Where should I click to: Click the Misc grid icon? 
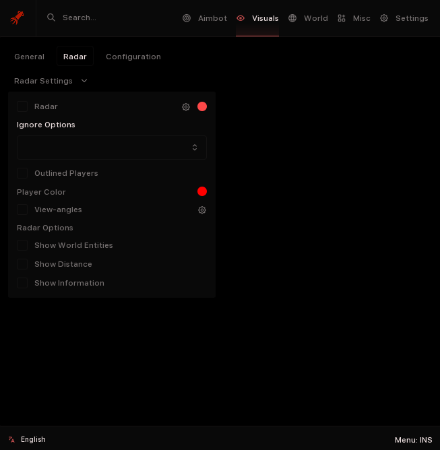click(x=341, y=18)
